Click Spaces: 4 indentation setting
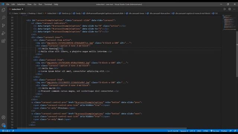This screenshot has width=238, height=134. pyautogui.click(x=184, y=131)
